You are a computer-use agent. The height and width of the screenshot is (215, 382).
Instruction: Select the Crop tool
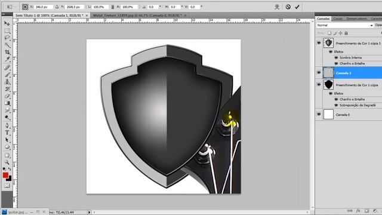point(7,52)
